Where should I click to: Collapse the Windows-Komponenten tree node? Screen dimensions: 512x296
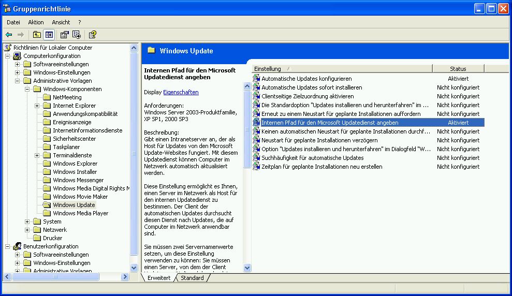click(27, 89)
